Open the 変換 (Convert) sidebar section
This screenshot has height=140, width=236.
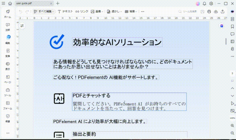(x=8, y=53)
